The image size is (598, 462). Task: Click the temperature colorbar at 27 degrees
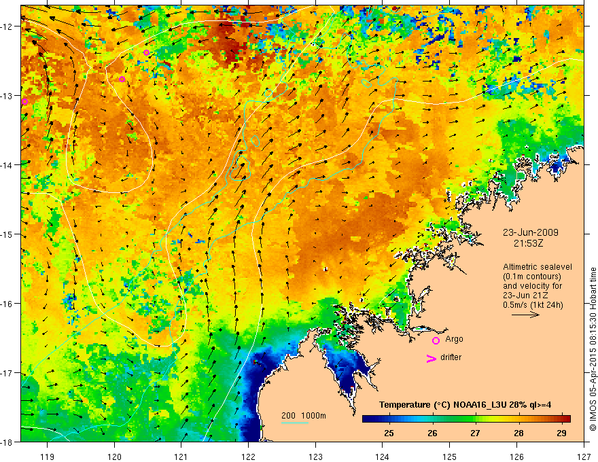[475, 419]
